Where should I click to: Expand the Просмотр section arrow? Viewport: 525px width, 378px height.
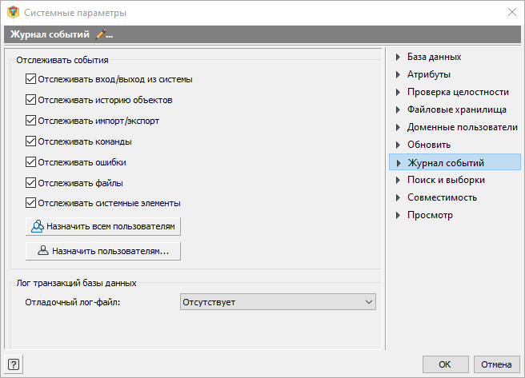click(x=398, y=215)
